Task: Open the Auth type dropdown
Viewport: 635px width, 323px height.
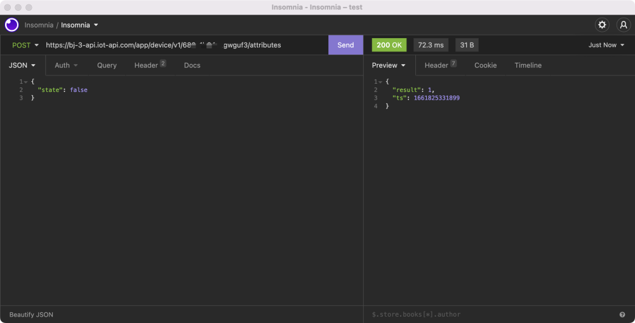Action: [66, 65]
